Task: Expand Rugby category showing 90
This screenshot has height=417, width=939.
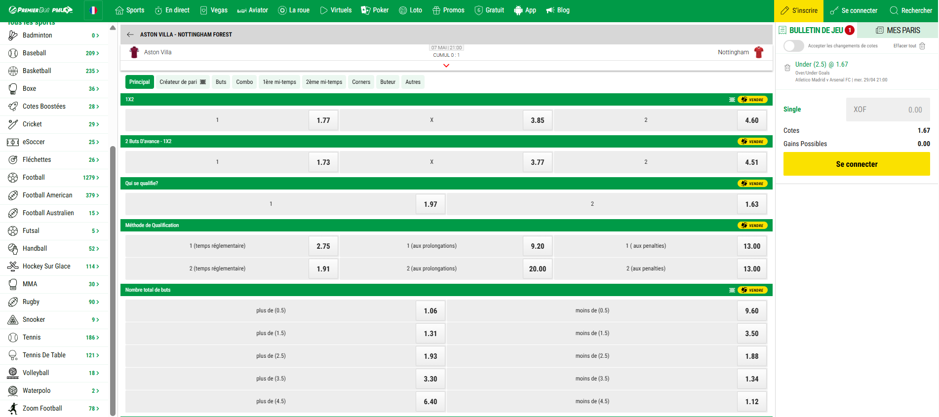Action: click(54, 302)
